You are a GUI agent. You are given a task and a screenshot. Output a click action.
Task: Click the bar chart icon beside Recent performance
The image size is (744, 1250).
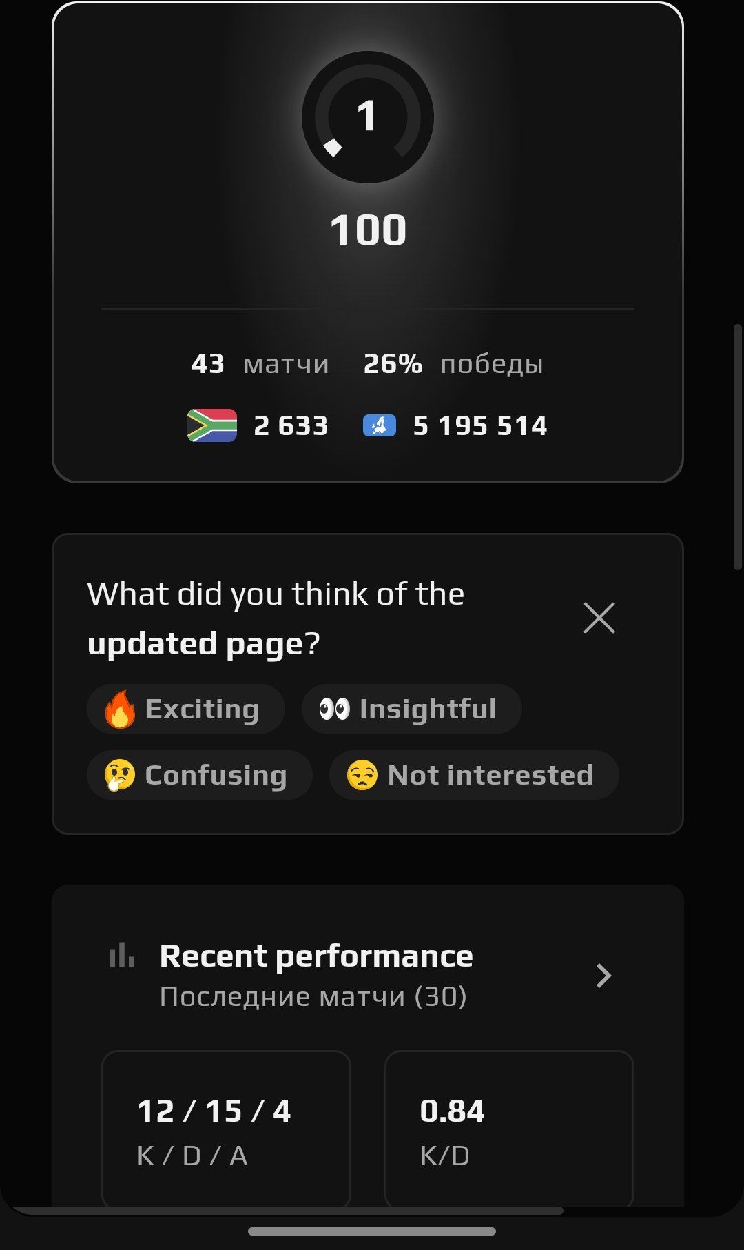122,956
